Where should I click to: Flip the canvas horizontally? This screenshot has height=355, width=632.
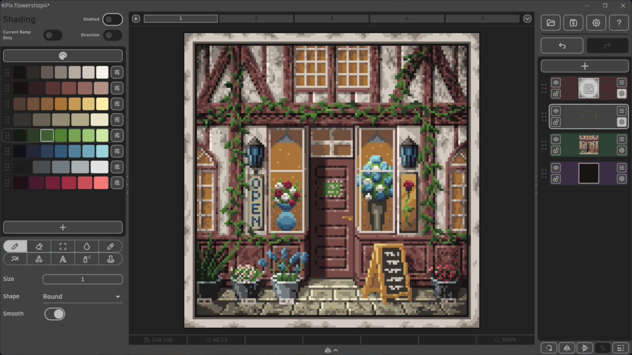[x=567, y=348]
